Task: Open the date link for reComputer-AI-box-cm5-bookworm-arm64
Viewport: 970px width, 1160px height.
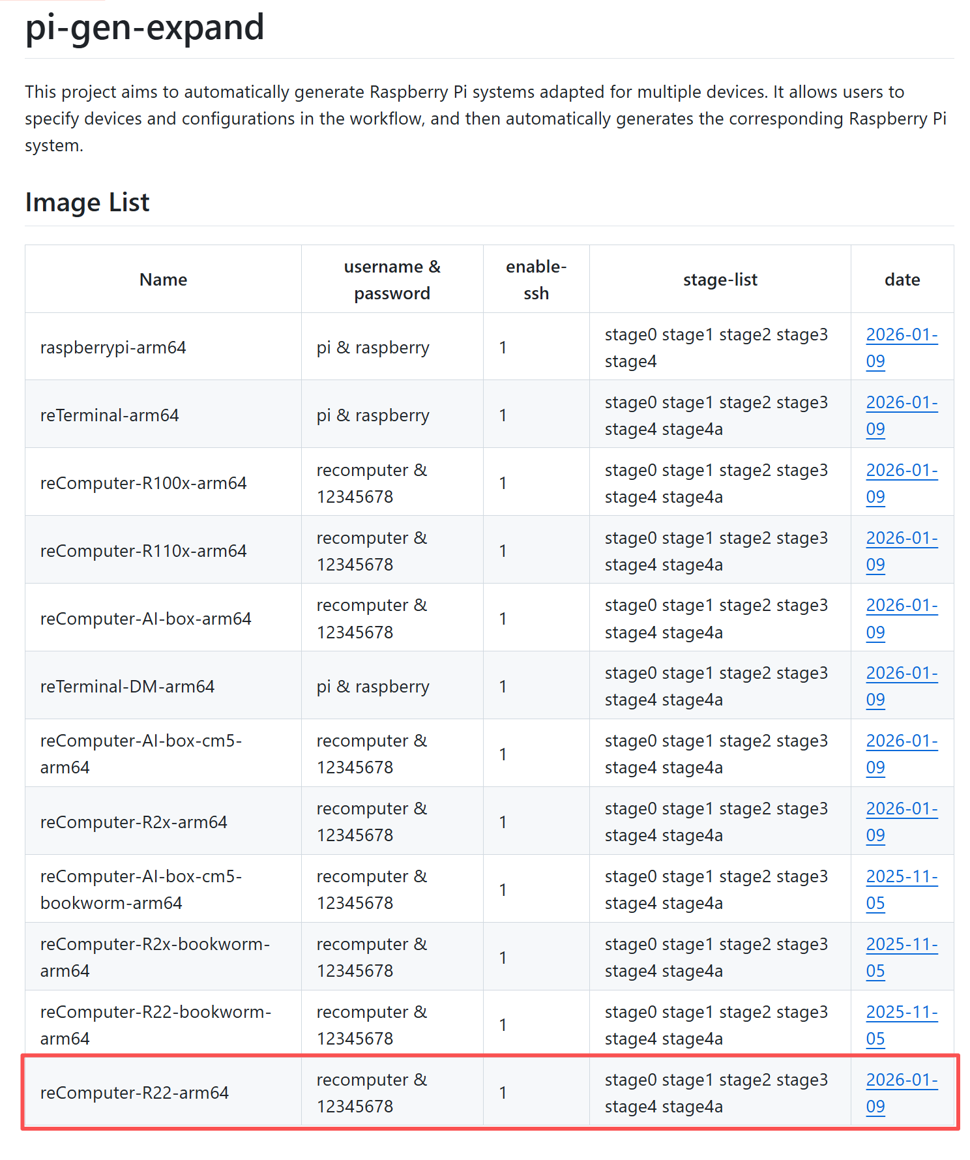Action: tap(901, 877)
